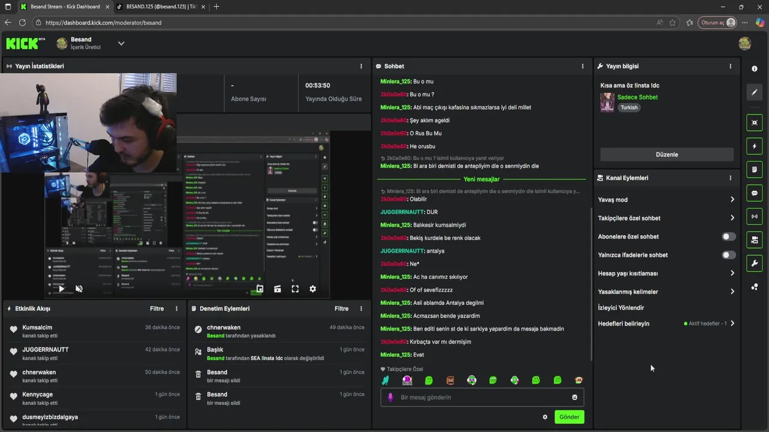Click the broadcast signal icon in sidebar
769x432 pixels.
755,217
